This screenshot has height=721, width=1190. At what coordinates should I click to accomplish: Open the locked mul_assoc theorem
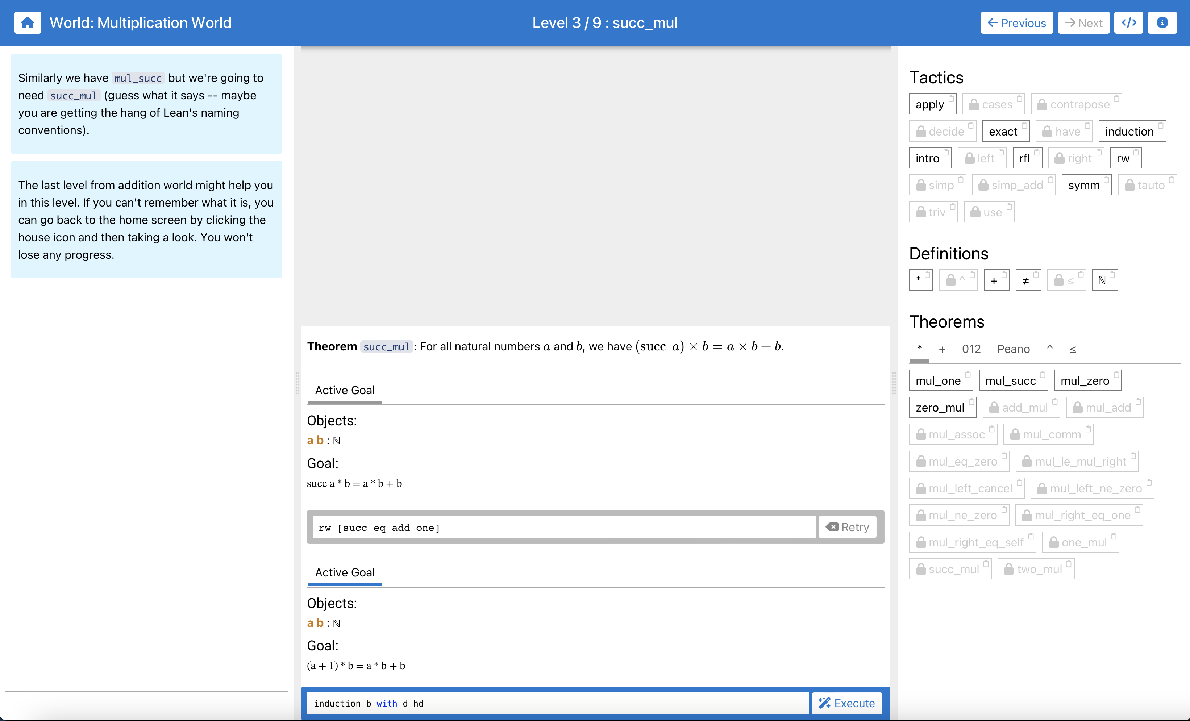click(953, 434)
